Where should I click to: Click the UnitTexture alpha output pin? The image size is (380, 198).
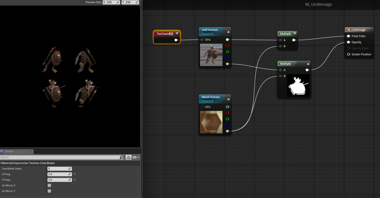pos(227,64)
